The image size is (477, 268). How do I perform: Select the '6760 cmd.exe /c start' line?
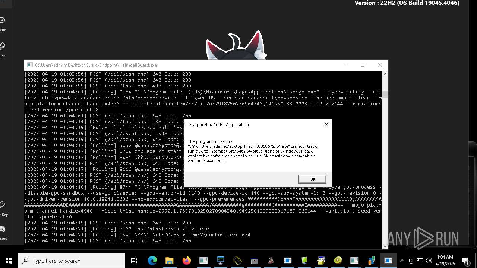pyautogui.click(x=104, y=151)
